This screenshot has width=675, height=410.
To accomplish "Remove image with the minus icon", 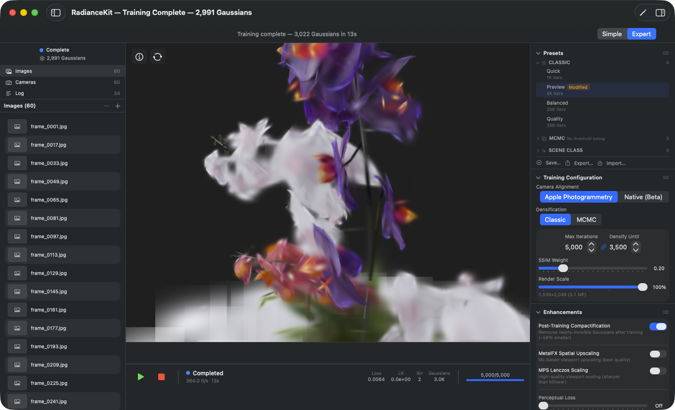I will 107,106.
